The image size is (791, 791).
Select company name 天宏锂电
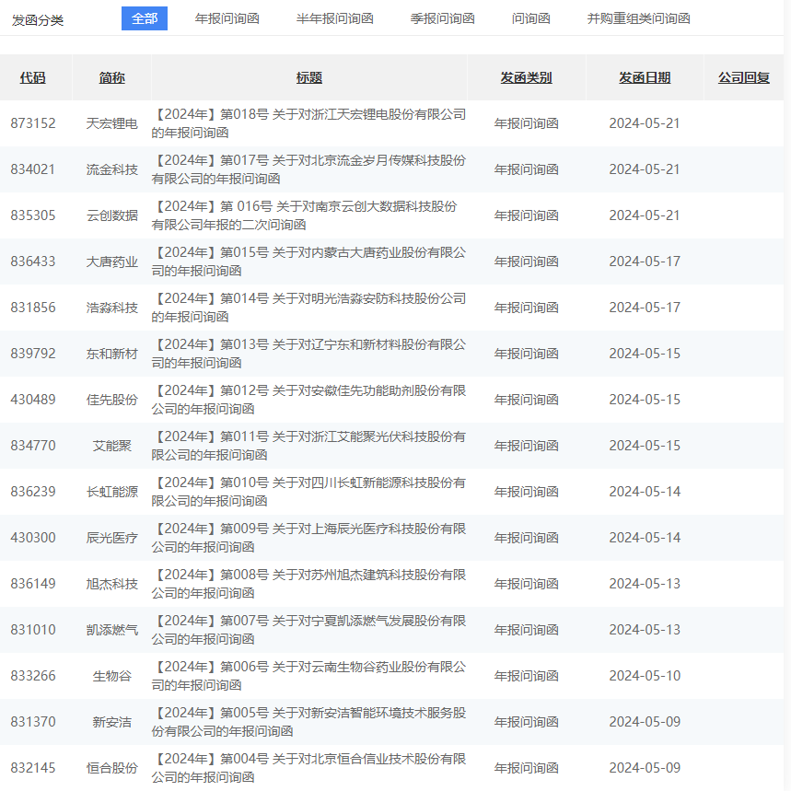[x=112, y=123]
